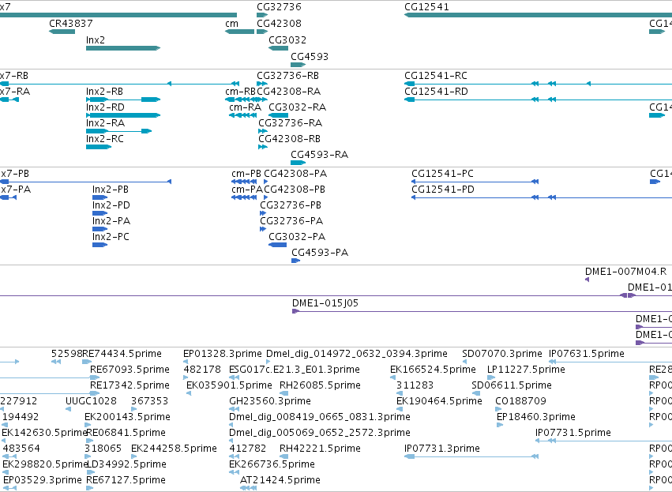Click the Inx2-RD transcript bar
The height and width of the screenshot is (492, 672).
tap(123, 115)
